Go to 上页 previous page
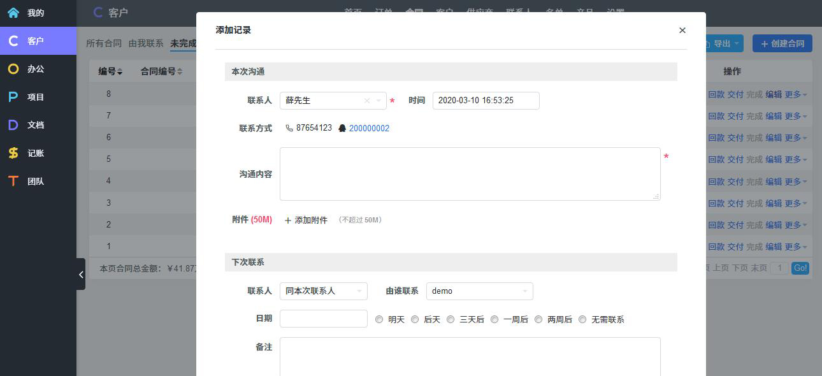822x376 pixels. click(x=721, y=268)
